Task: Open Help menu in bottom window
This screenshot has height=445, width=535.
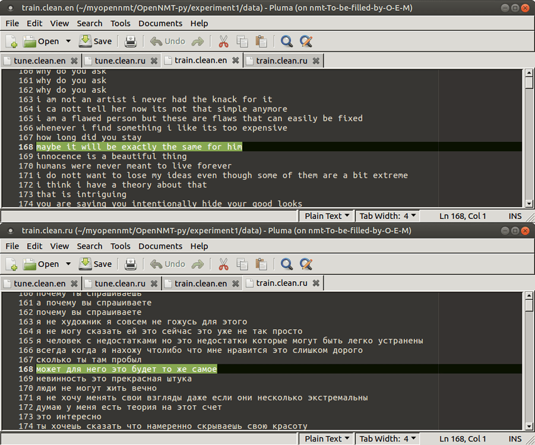Action: pyautogui.click(x=200, y=246)
